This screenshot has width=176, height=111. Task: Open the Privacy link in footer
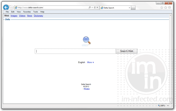coord(87,89)
